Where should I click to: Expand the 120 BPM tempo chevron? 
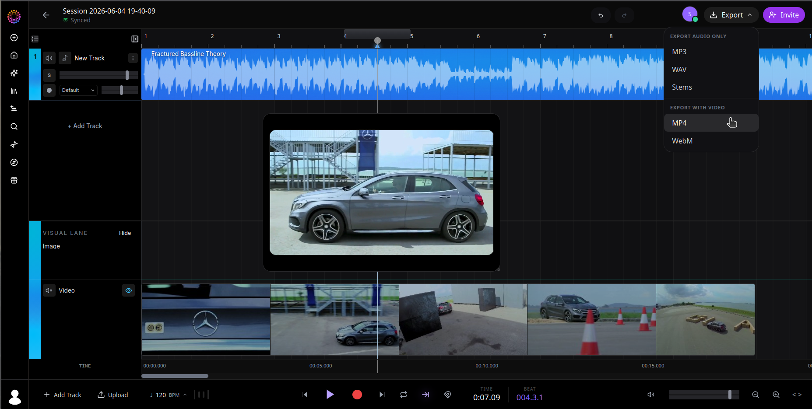185,395
